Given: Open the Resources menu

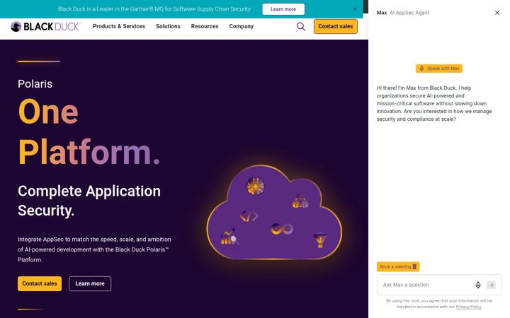Looking at the screenshot, I should pos(205,26).
